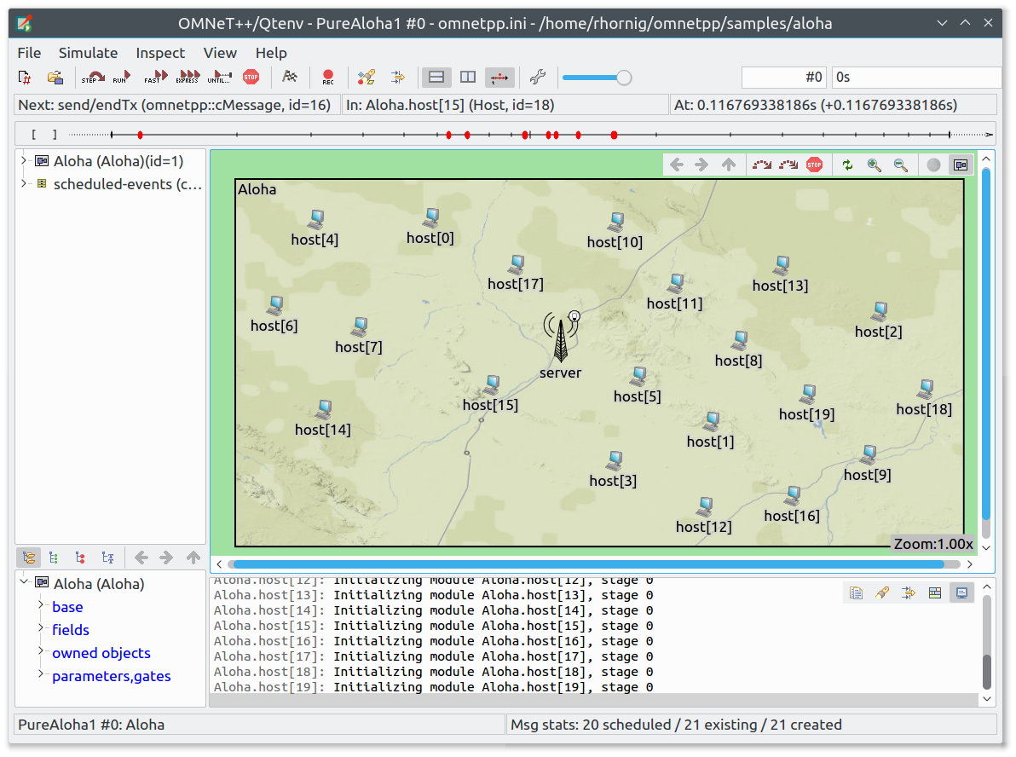
Task: Click the event number field showing #0
Action: (784, 78)
